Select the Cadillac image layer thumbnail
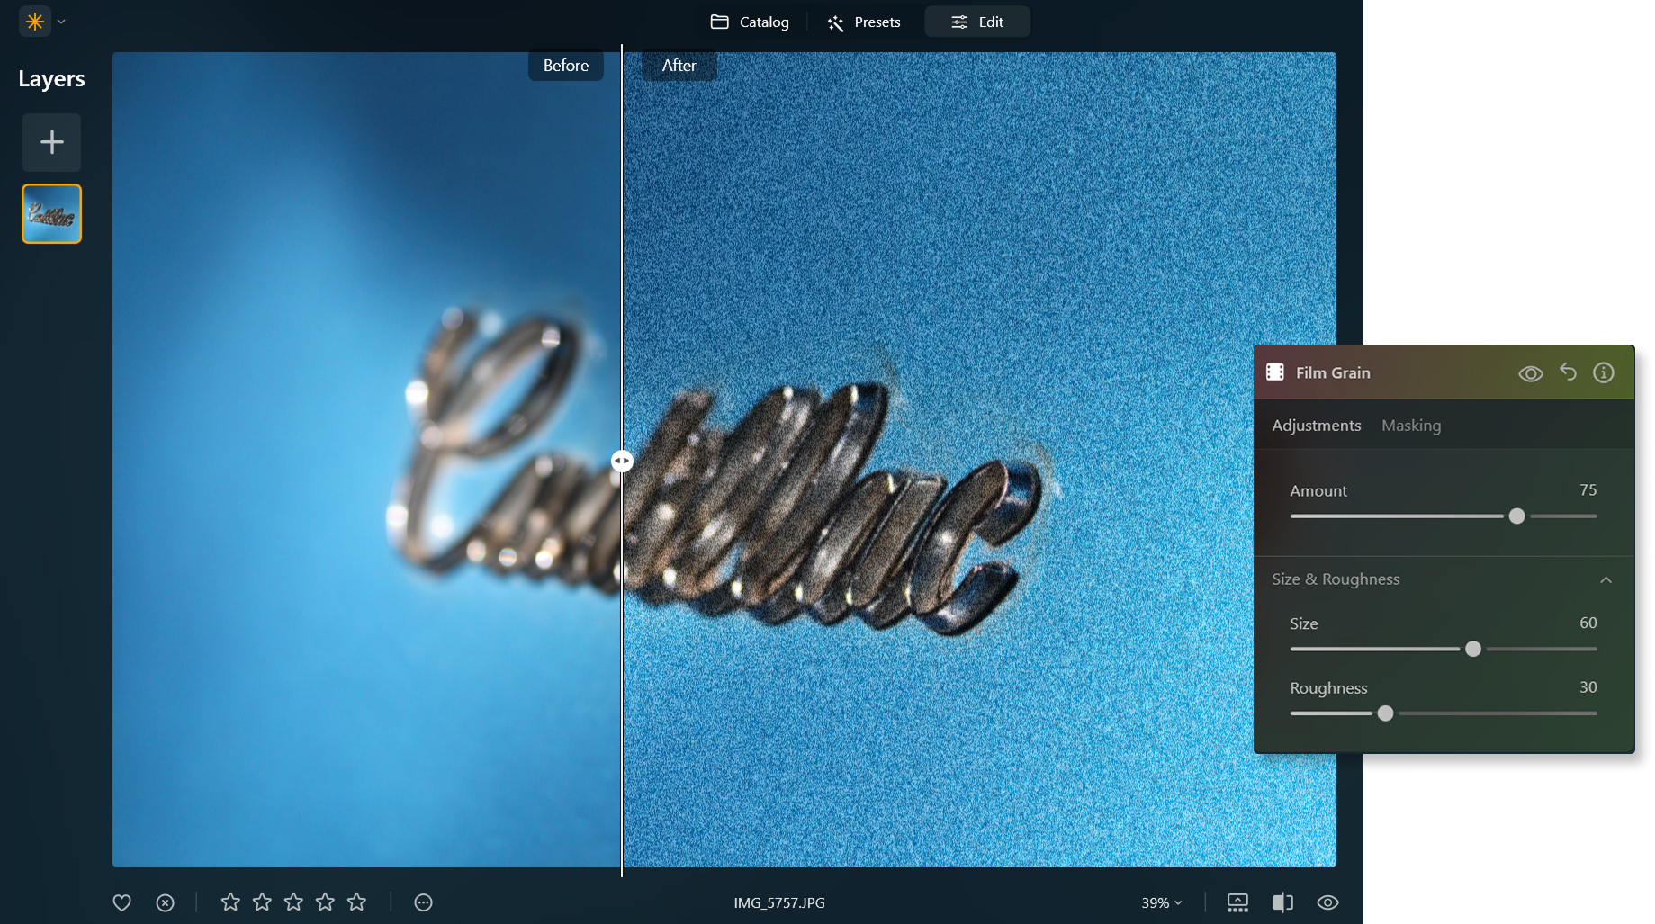This screenshot has width=1655, height=924. pyautogui.click(x=51, y=213)
